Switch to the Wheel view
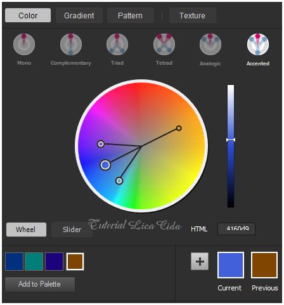This screenshot has width=284, height=305. click(x=26, y=230)
